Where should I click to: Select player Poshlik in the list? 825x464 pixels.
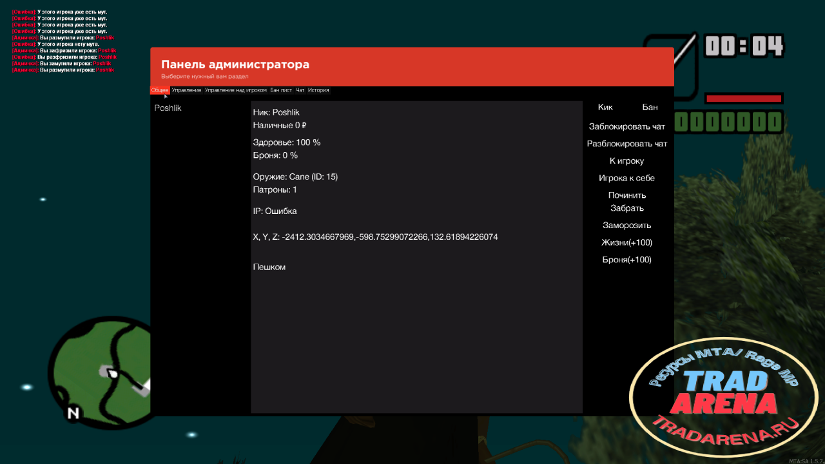pyautogui.click(x=168, y=108)
